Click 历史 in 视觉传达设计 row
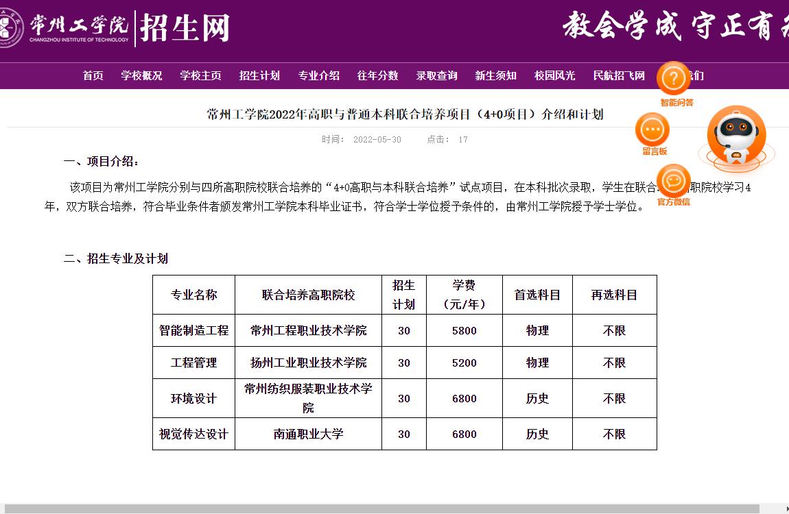 [x=537, y=434]
